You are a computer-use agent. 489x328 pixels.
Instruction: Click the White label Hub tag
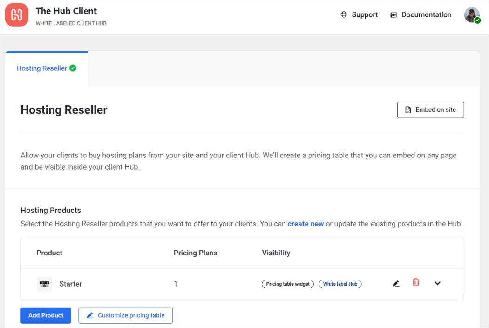point(340,284)
